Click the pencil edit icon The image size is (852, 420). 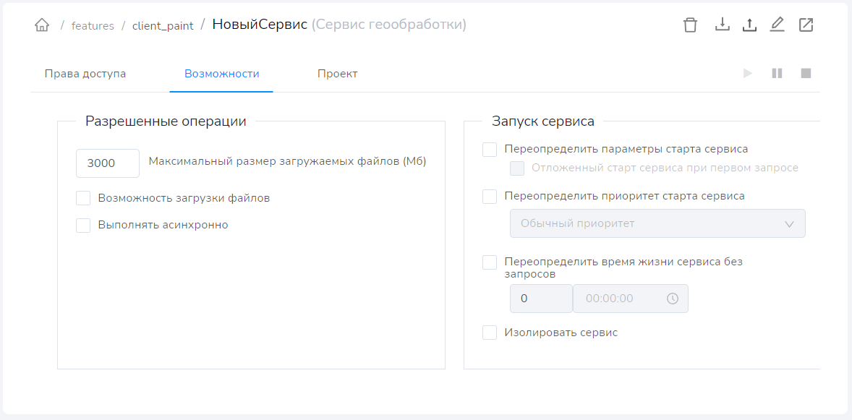777,25
